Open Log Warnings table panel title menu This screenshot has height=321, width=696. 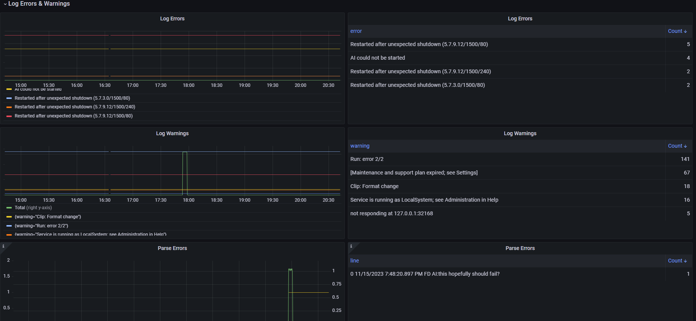(520, 133)
